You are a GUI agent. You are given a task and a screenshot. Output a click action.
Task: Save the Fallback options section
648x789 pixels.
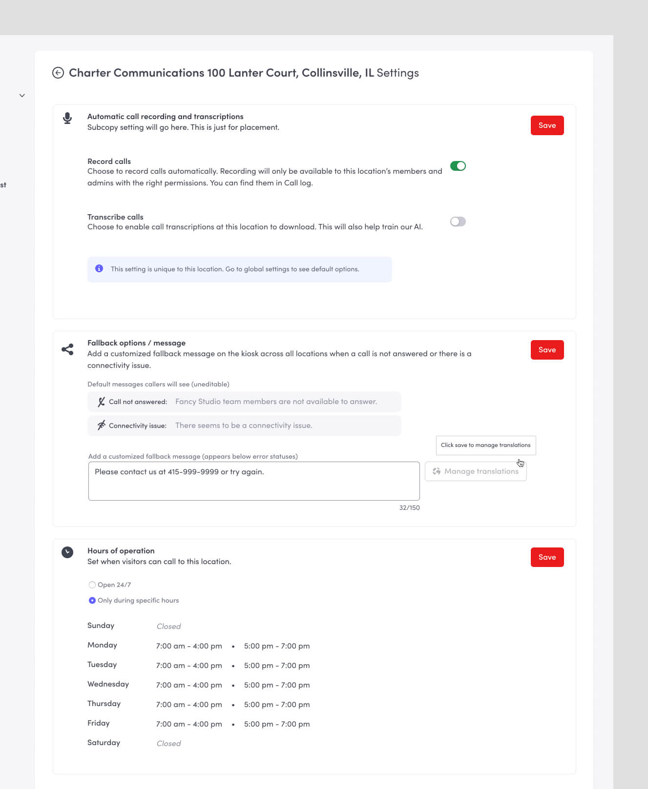click(x=547, y=350)
